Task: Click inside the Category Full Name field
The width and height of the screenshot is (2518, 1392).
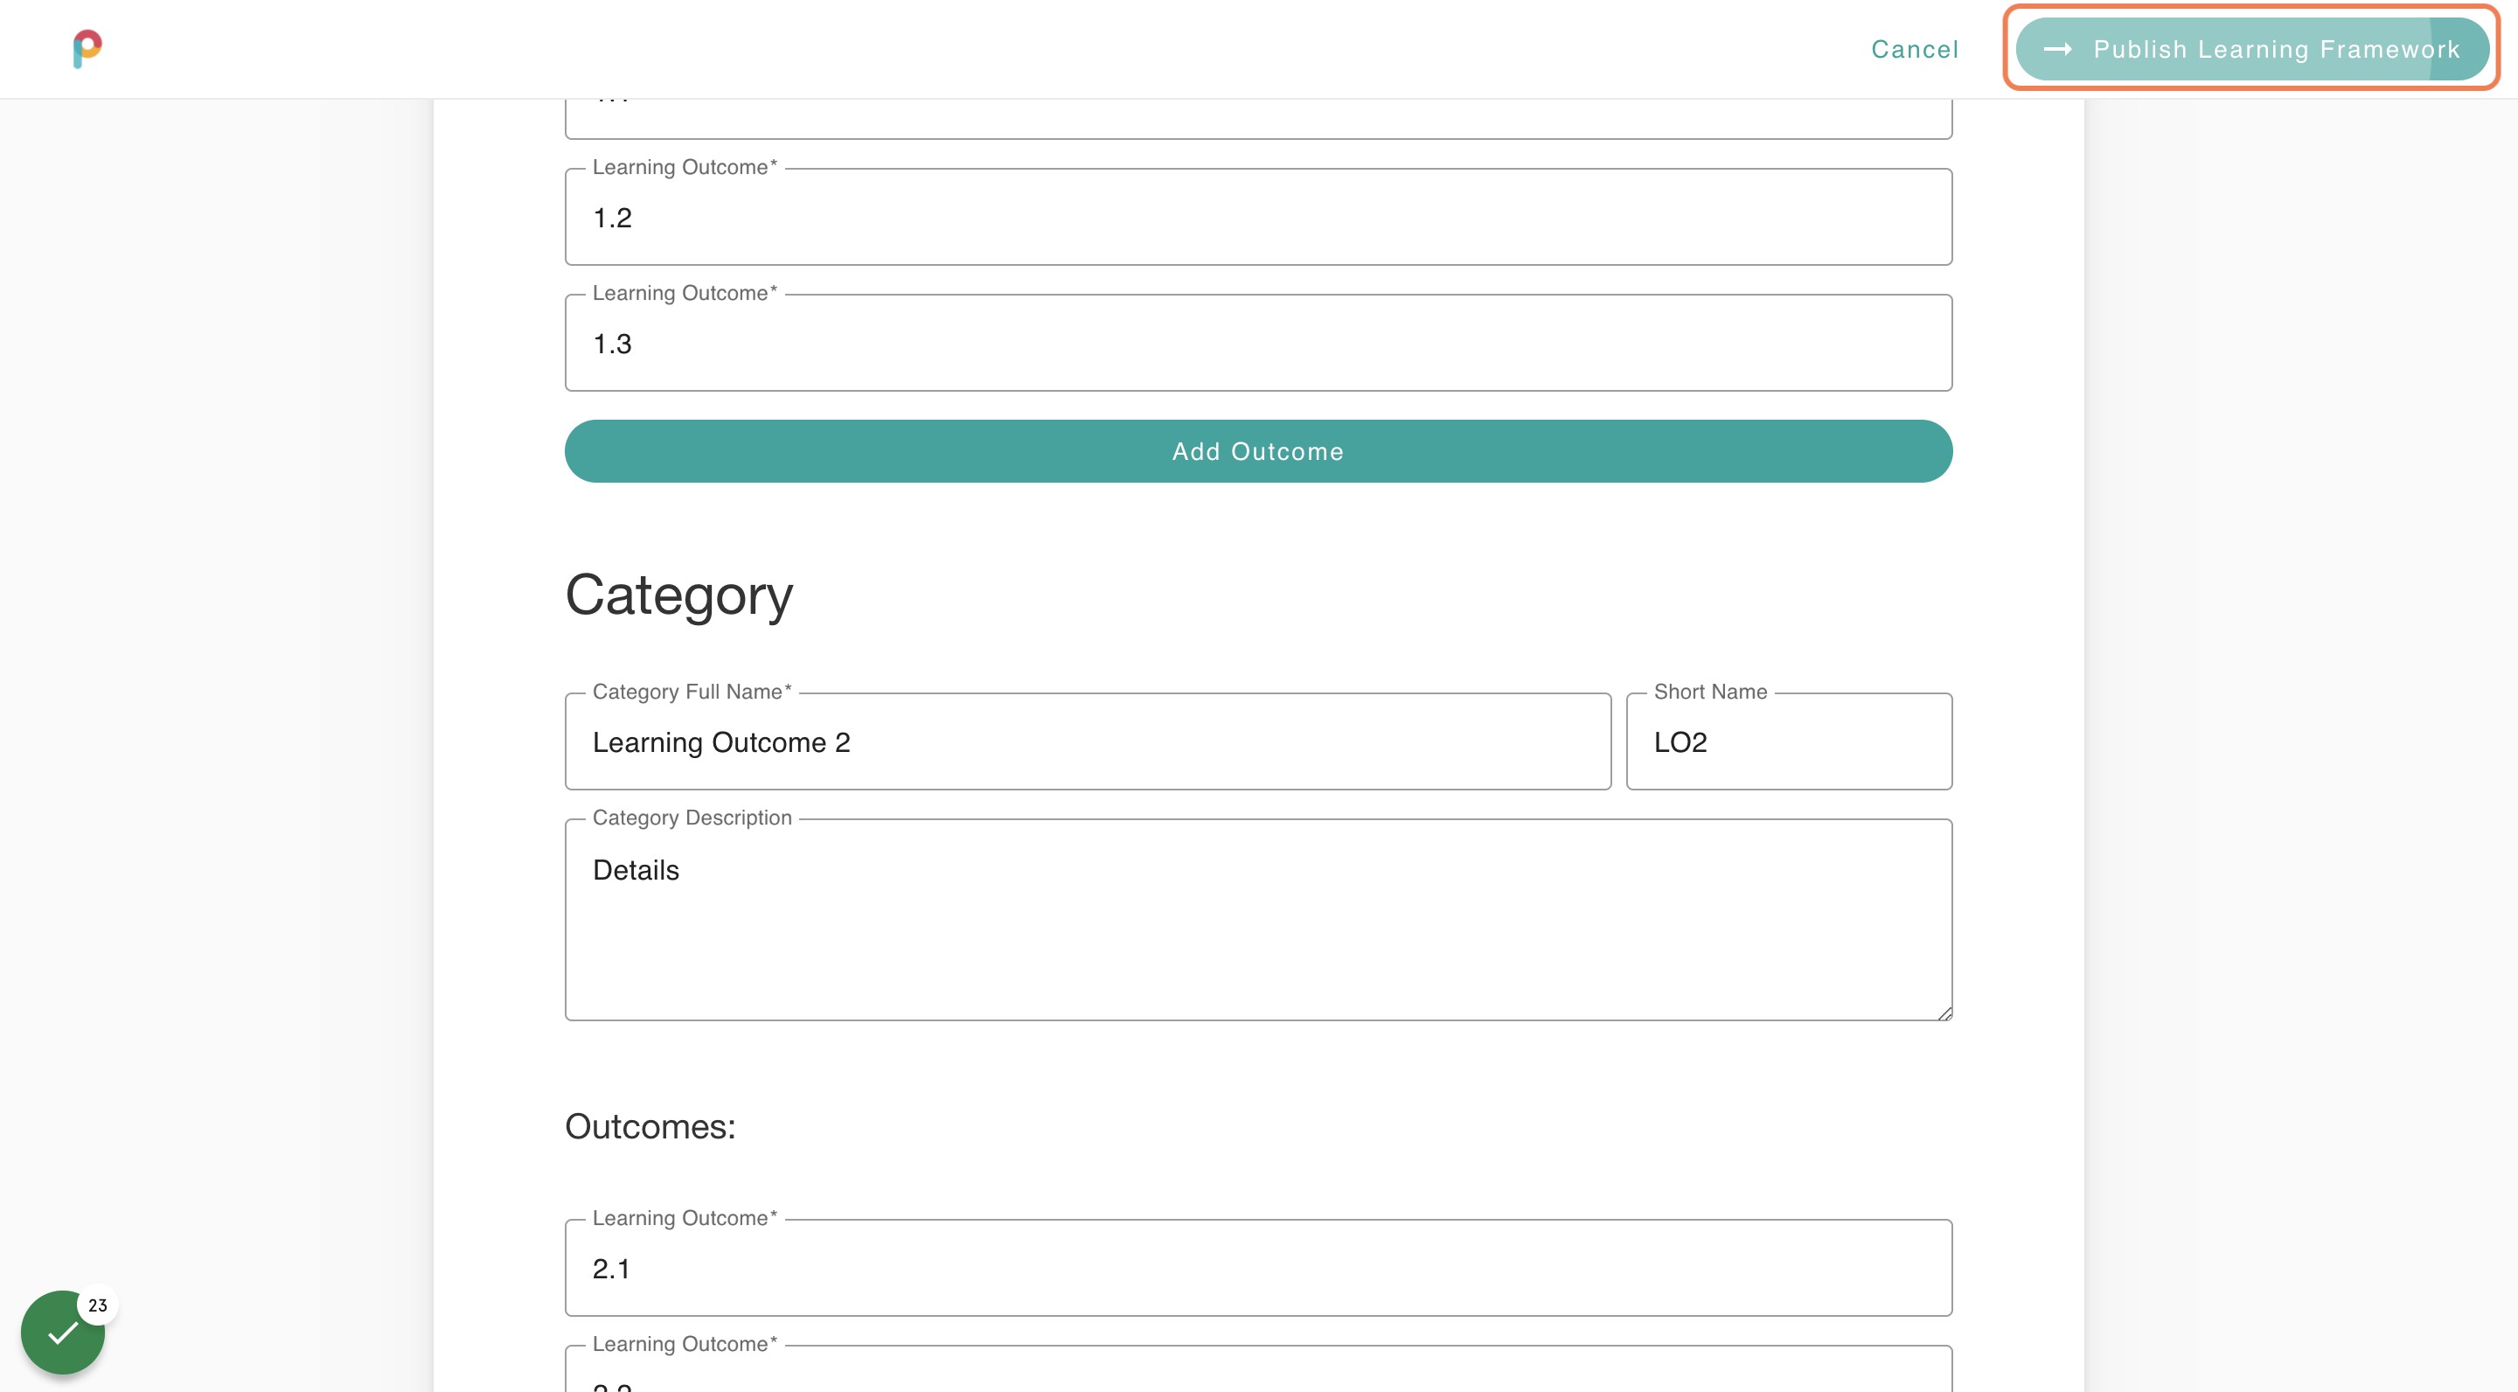Action: 1087,742
